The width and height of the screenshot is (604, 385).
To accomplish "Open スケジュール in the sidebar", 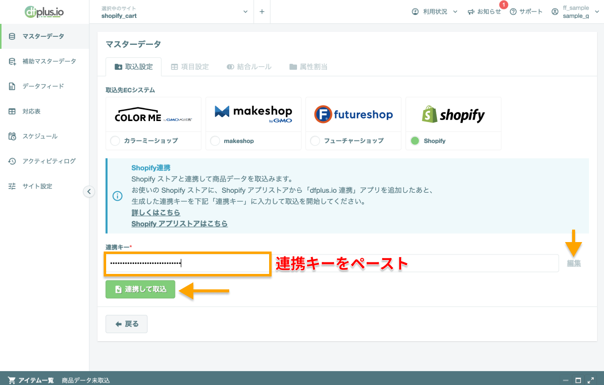I will click(45, 136).
